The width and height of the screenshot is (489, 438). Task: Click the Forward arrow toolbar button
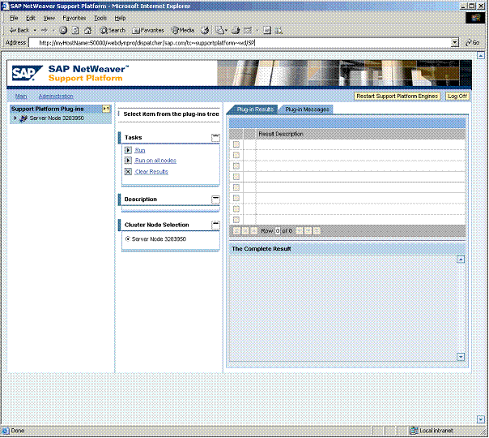coord(45,30)
